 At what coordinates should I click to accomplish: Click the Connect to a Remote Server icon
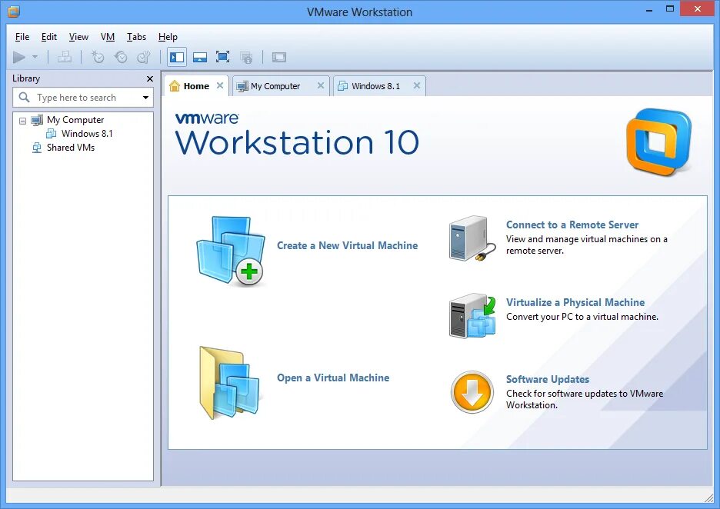pos(472,238)
